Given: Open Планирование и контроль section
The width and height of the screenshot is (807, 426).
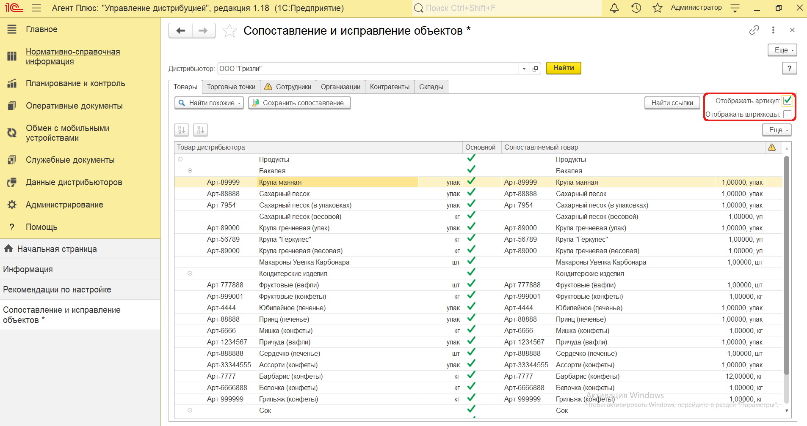Looking at the screenshot, I should click(75, 83).
